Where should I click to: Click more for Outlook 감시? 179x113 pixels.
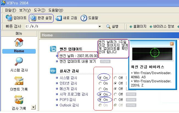[x=131, y=105]
